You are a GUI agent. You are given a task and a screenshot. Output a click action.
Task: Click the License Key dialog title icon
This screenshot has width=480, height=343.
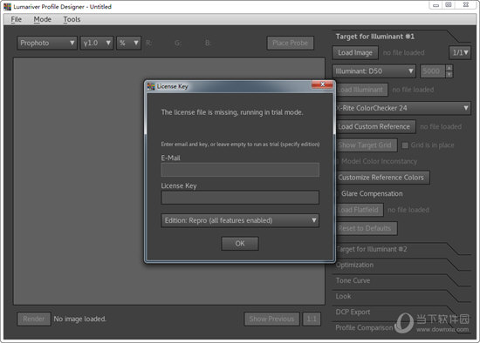(x=151, y=86)
